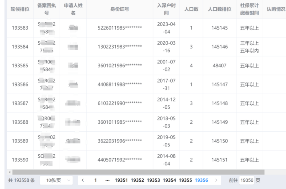286x189 pixels.
Task: Click the 社保累计缴费时间 column header
Action: pos(249,9)
